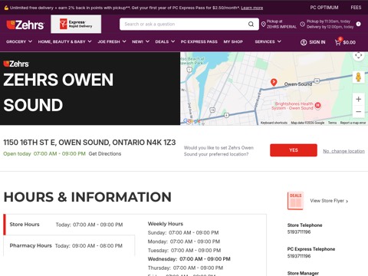Open View Store Flyer link
368x276 pixels.
[x=329, y=201]
